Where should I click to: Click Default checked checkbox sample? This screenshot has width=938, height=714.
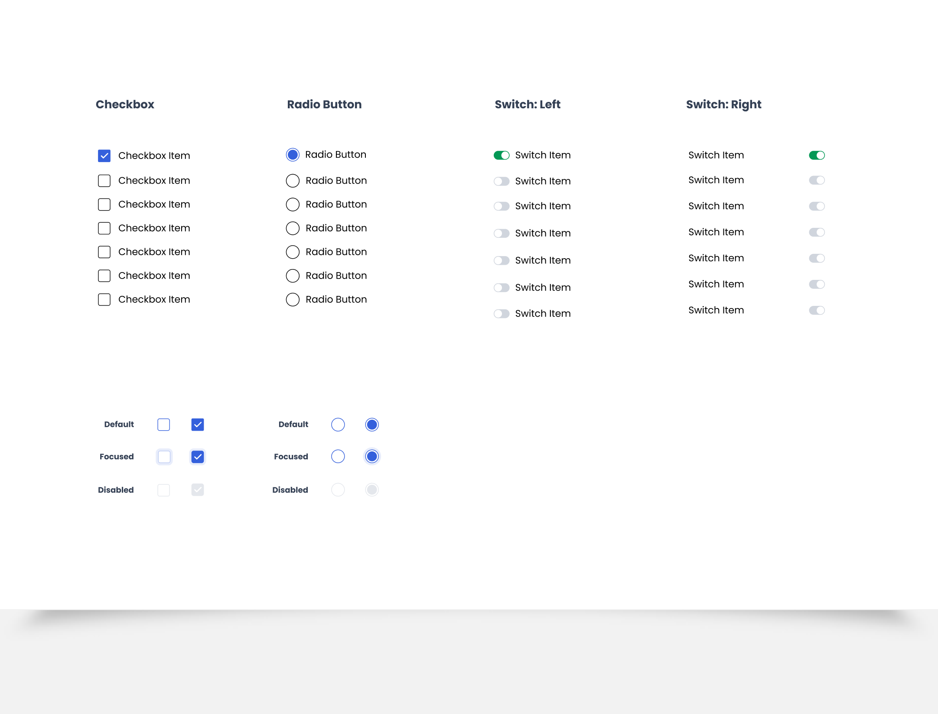198,425
